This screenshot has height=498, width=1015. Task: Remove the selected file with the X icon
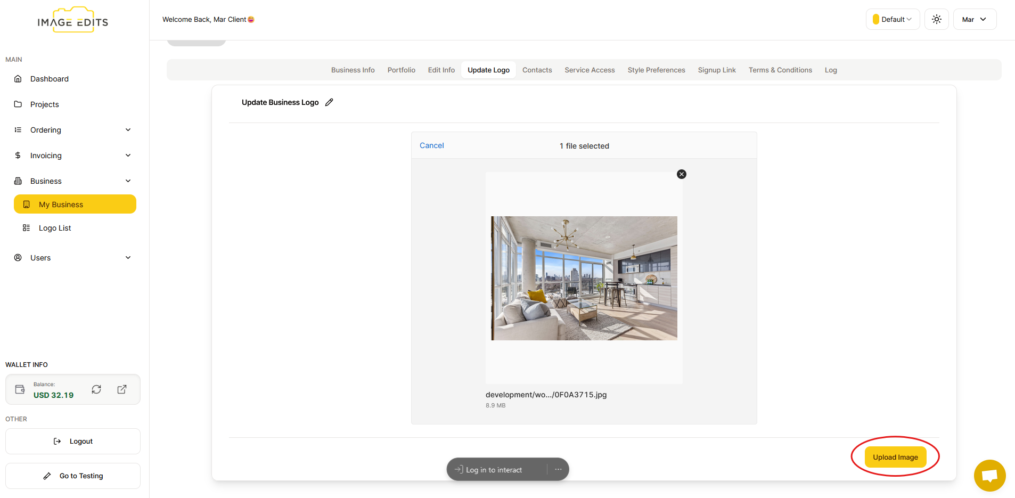(681, 174)
